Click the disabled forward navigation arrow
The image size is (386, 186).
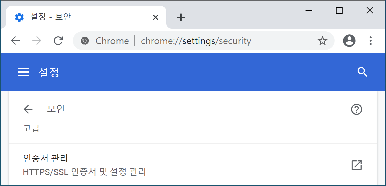37,41
